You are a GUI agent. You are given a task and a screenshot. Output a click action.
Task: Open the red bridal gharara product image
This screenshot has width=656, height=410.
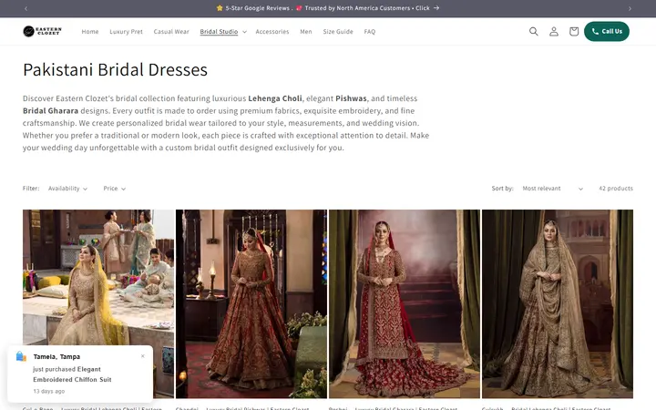point(405,303)
